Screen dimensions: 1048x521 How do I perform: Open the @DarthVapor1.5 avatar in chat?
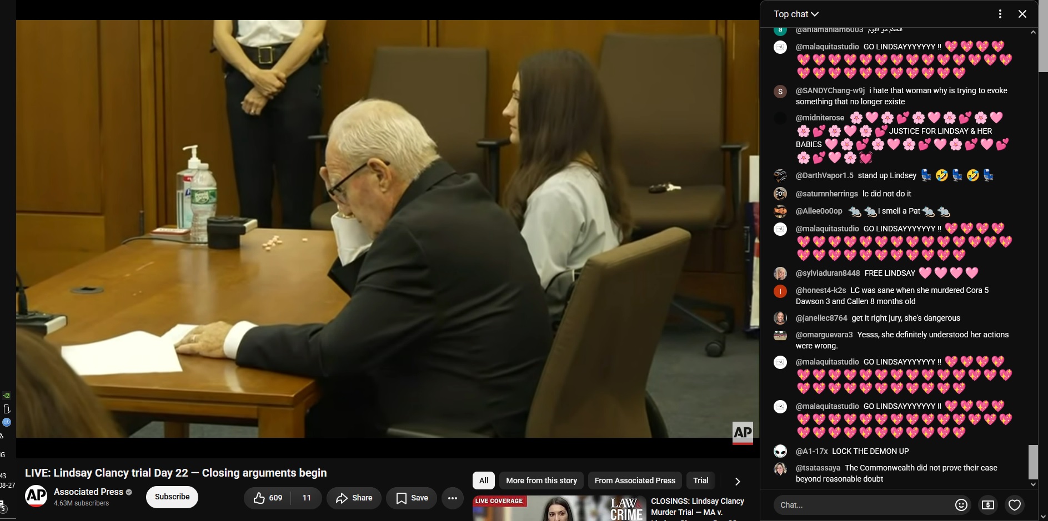click(780, 176)
